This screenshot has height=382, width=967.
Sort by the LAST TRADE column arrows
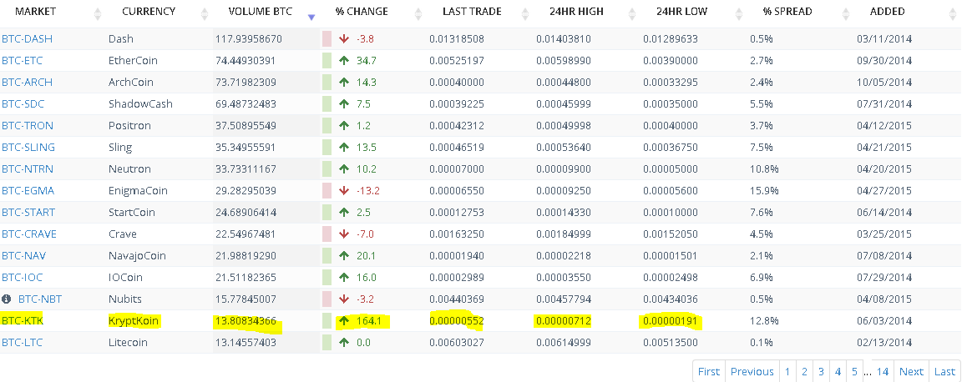(x=525, y=14)
